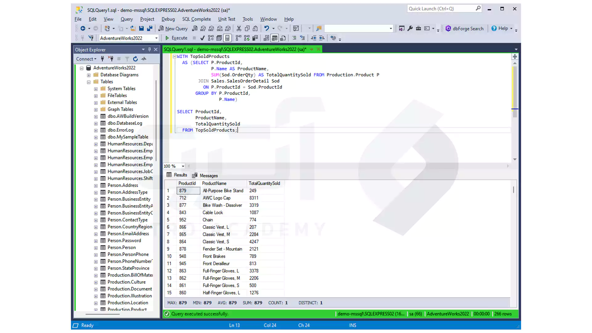Open a new DAX query
The image size is (592, 333).
click(x=228, y=28)
